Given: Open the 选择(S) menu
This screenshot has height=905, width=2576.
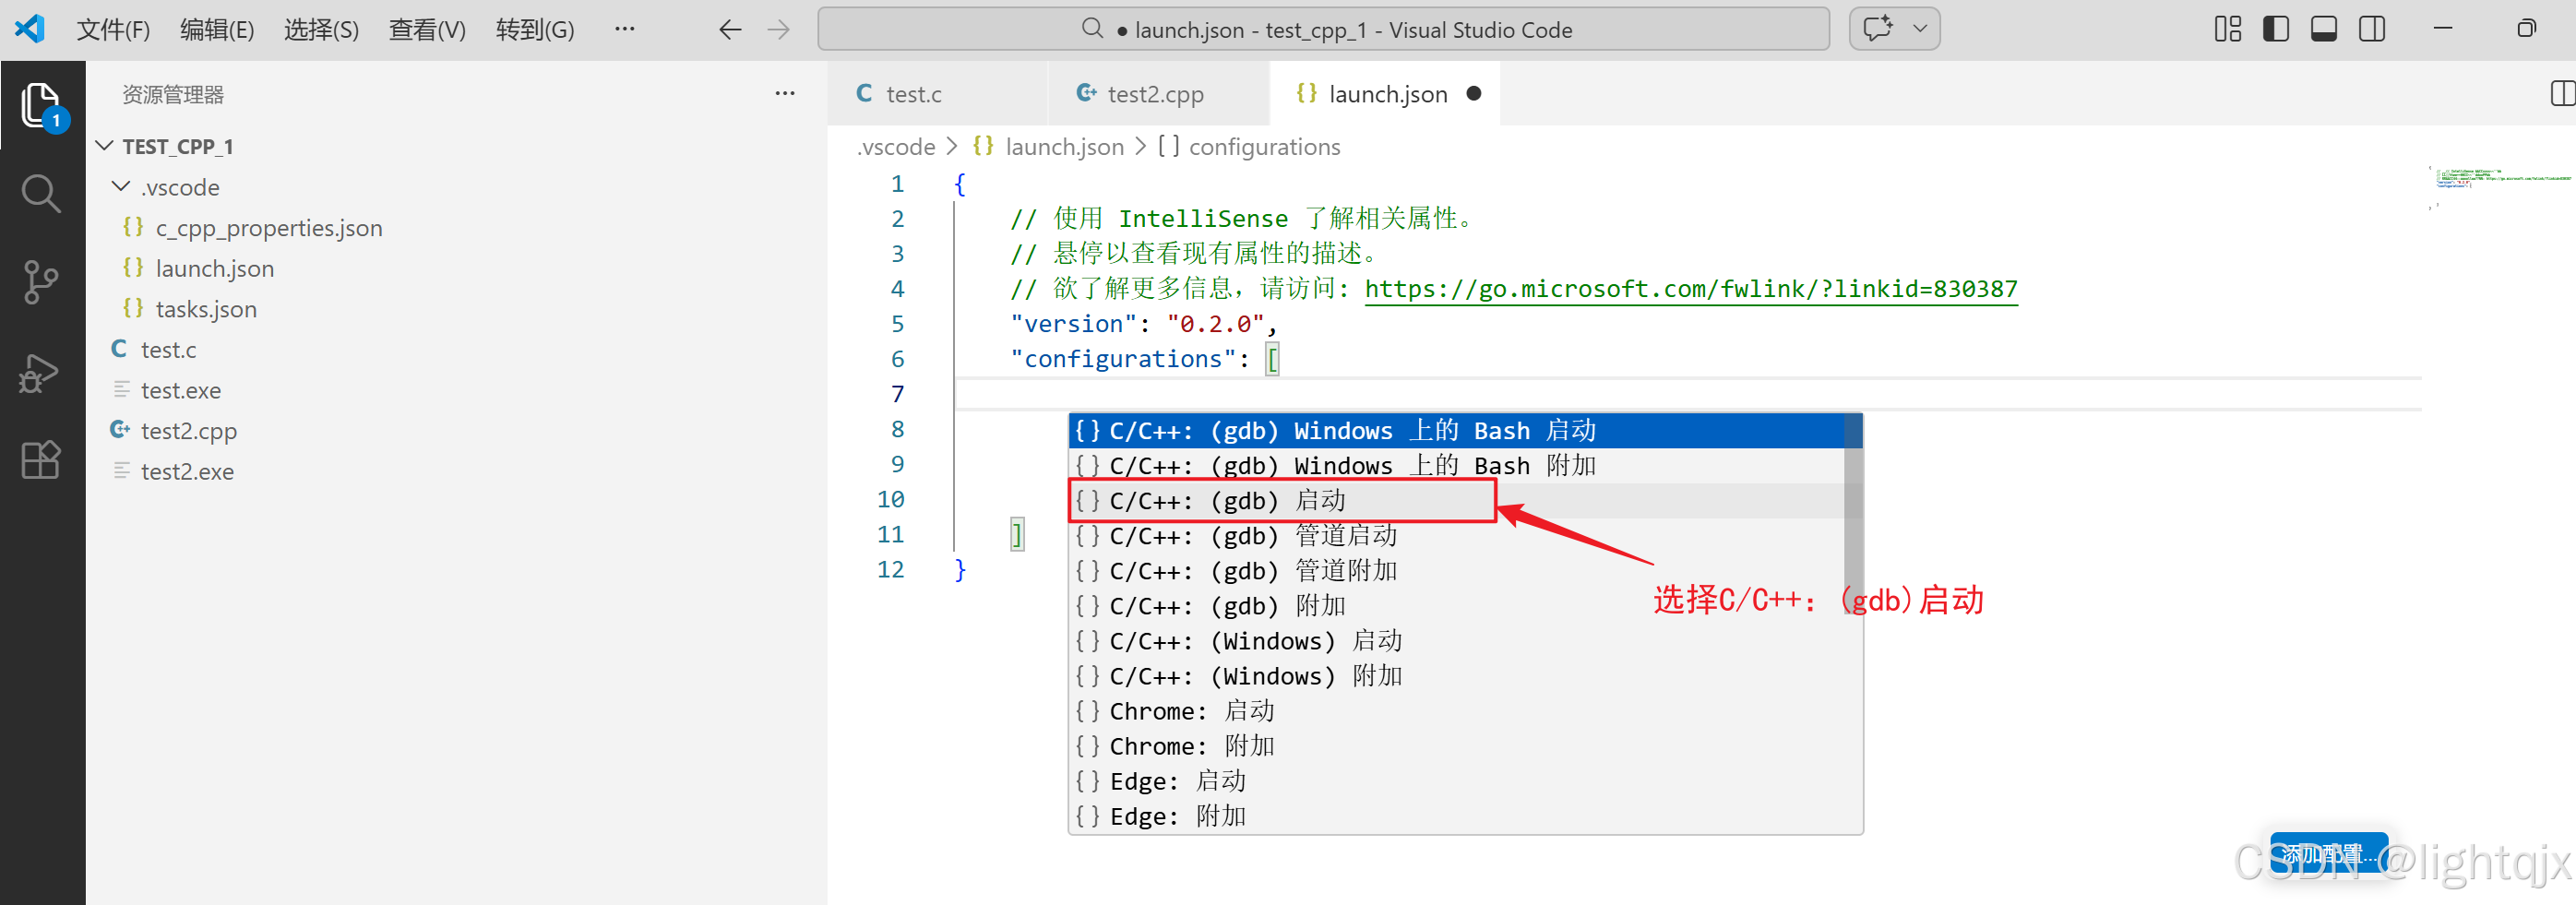Looking at the screenshot, I should [x=321, y=30].
